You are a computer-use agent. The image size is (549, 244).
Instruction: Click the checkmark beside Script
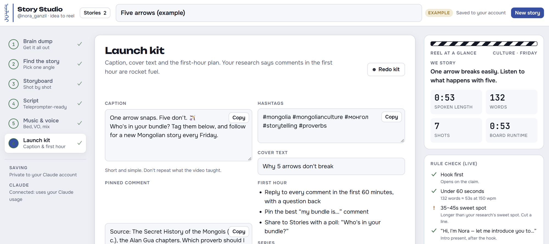[80, 103]
